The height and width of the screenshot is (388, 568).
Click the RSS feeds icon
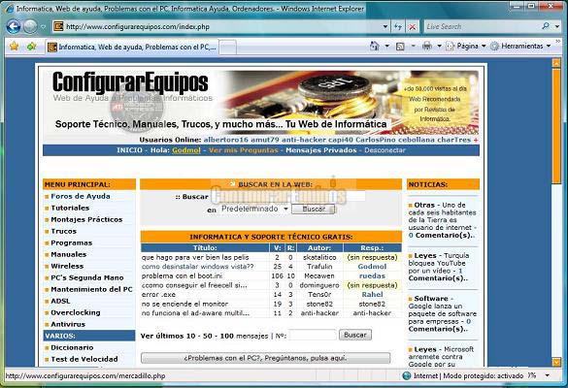(x=400, y=47)
